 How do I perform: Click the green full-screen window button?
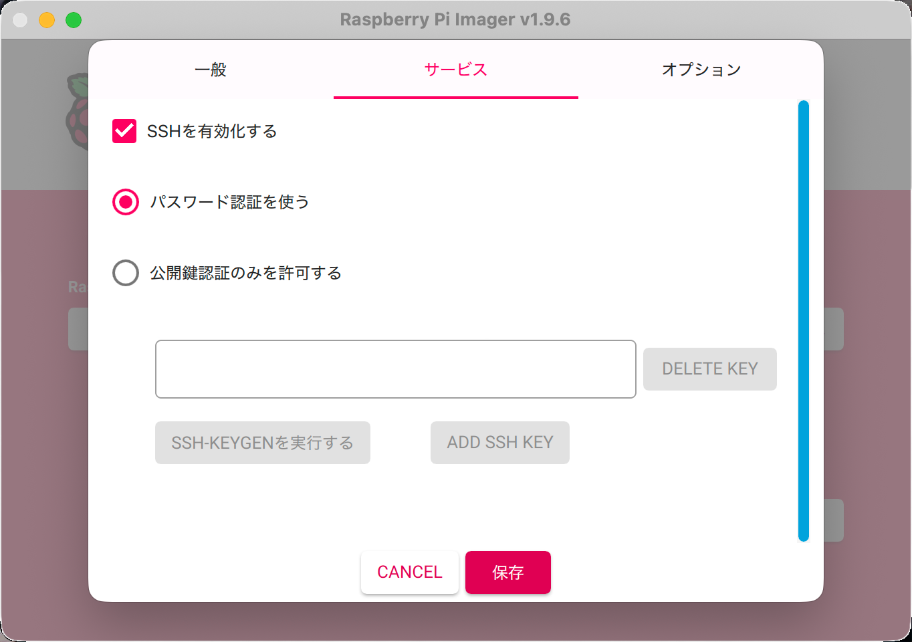coord(74,20)
